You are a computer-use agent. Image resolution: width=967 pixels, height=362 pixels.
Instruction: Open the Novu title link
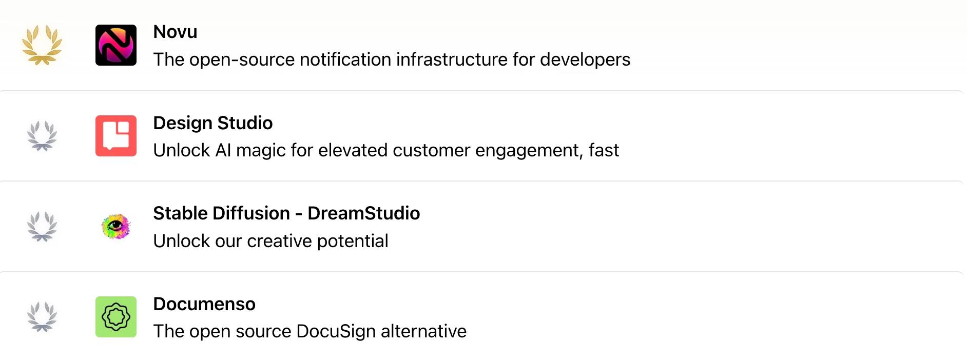point(175,32)
